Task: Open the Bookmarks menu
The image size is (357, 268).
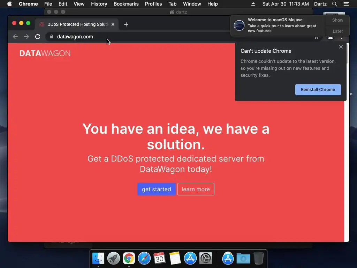Action: click(x=126, y=4)
